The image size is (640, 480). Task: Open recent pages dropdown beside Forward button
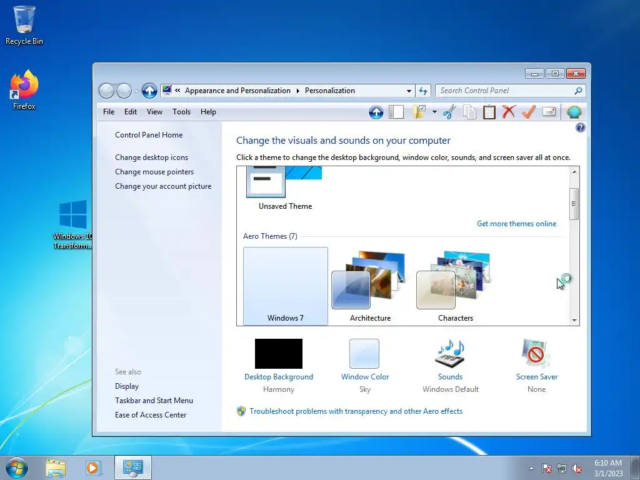(x=137, y=91)
